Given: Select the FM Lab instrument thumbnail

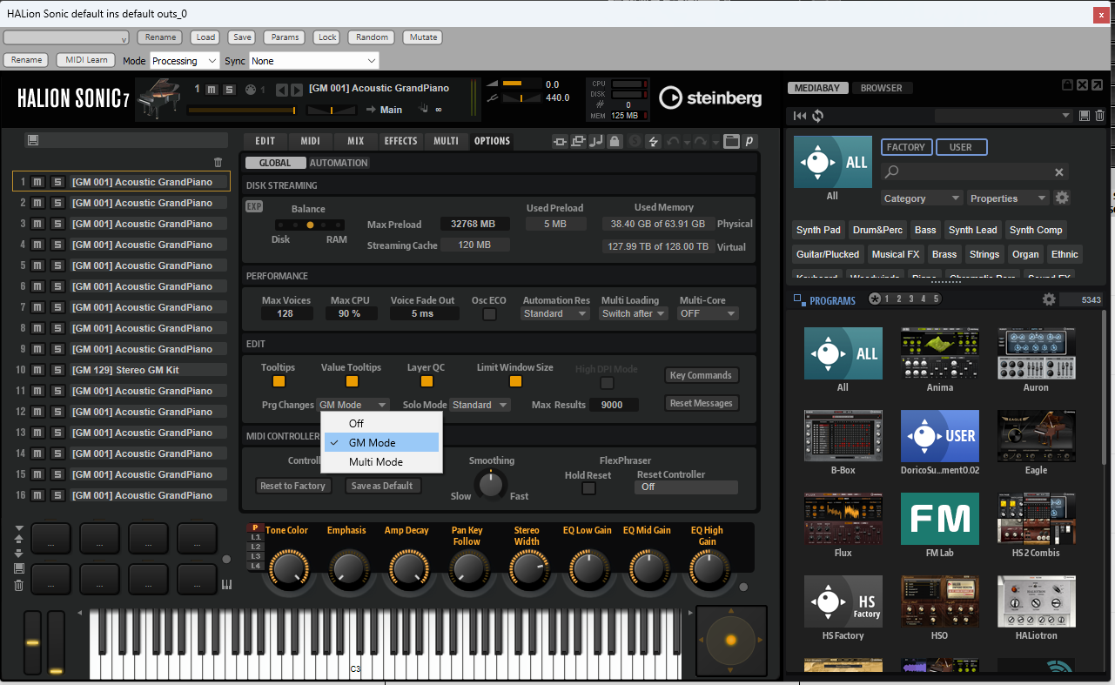Looking at the screenshot, I should click(940, 519).
